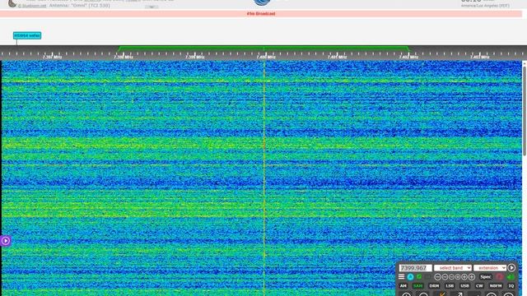Viewport: 527px width, 296px height.
Task: Click the last plus zoom circle before Spec
Action: tap(472, 277)
